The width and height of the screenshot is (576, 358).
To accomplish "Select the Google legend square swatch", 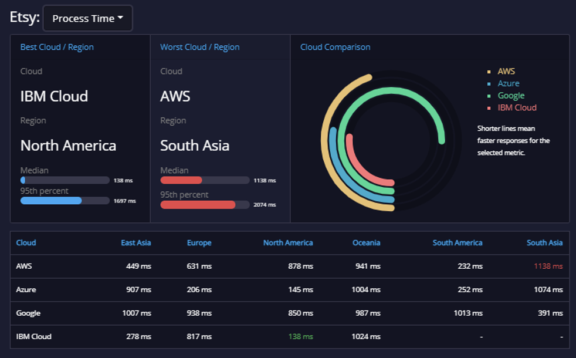I will click(x=489, y=96).
